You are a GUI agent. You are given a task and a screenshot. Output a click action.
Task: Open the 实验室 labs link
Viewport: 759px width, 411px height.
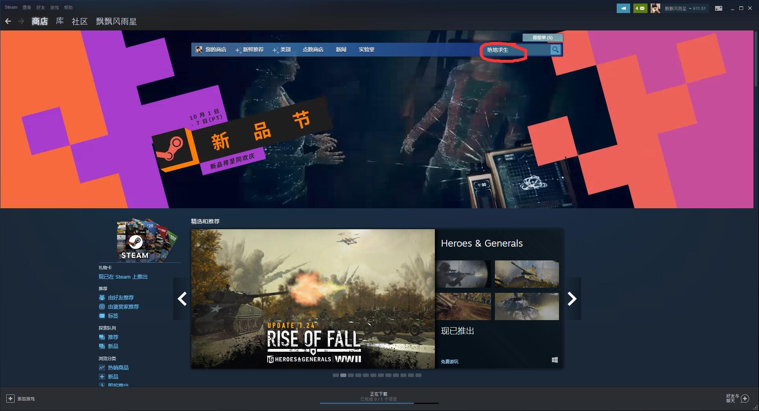366,49
